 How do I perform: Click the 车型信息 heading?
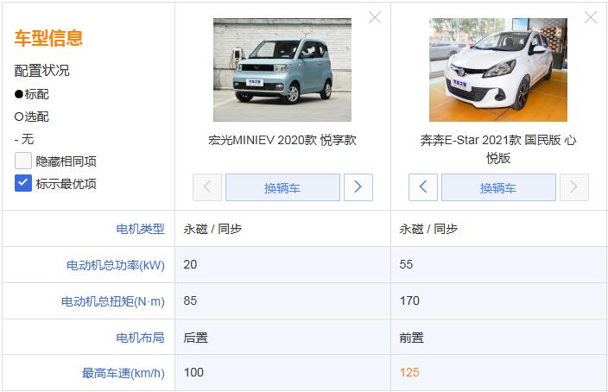pyautogui.click(x=48, y=38)
